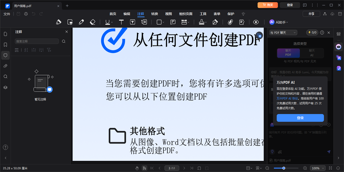
Task: Select the eraser tool
Action: (x=93, y=22)
